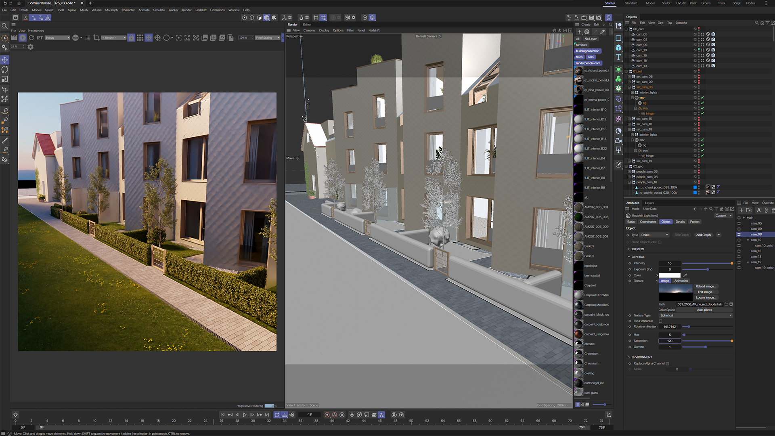The image size is (775, 436).
Task: Click the Reload Image... button
Action: [706, 286]
